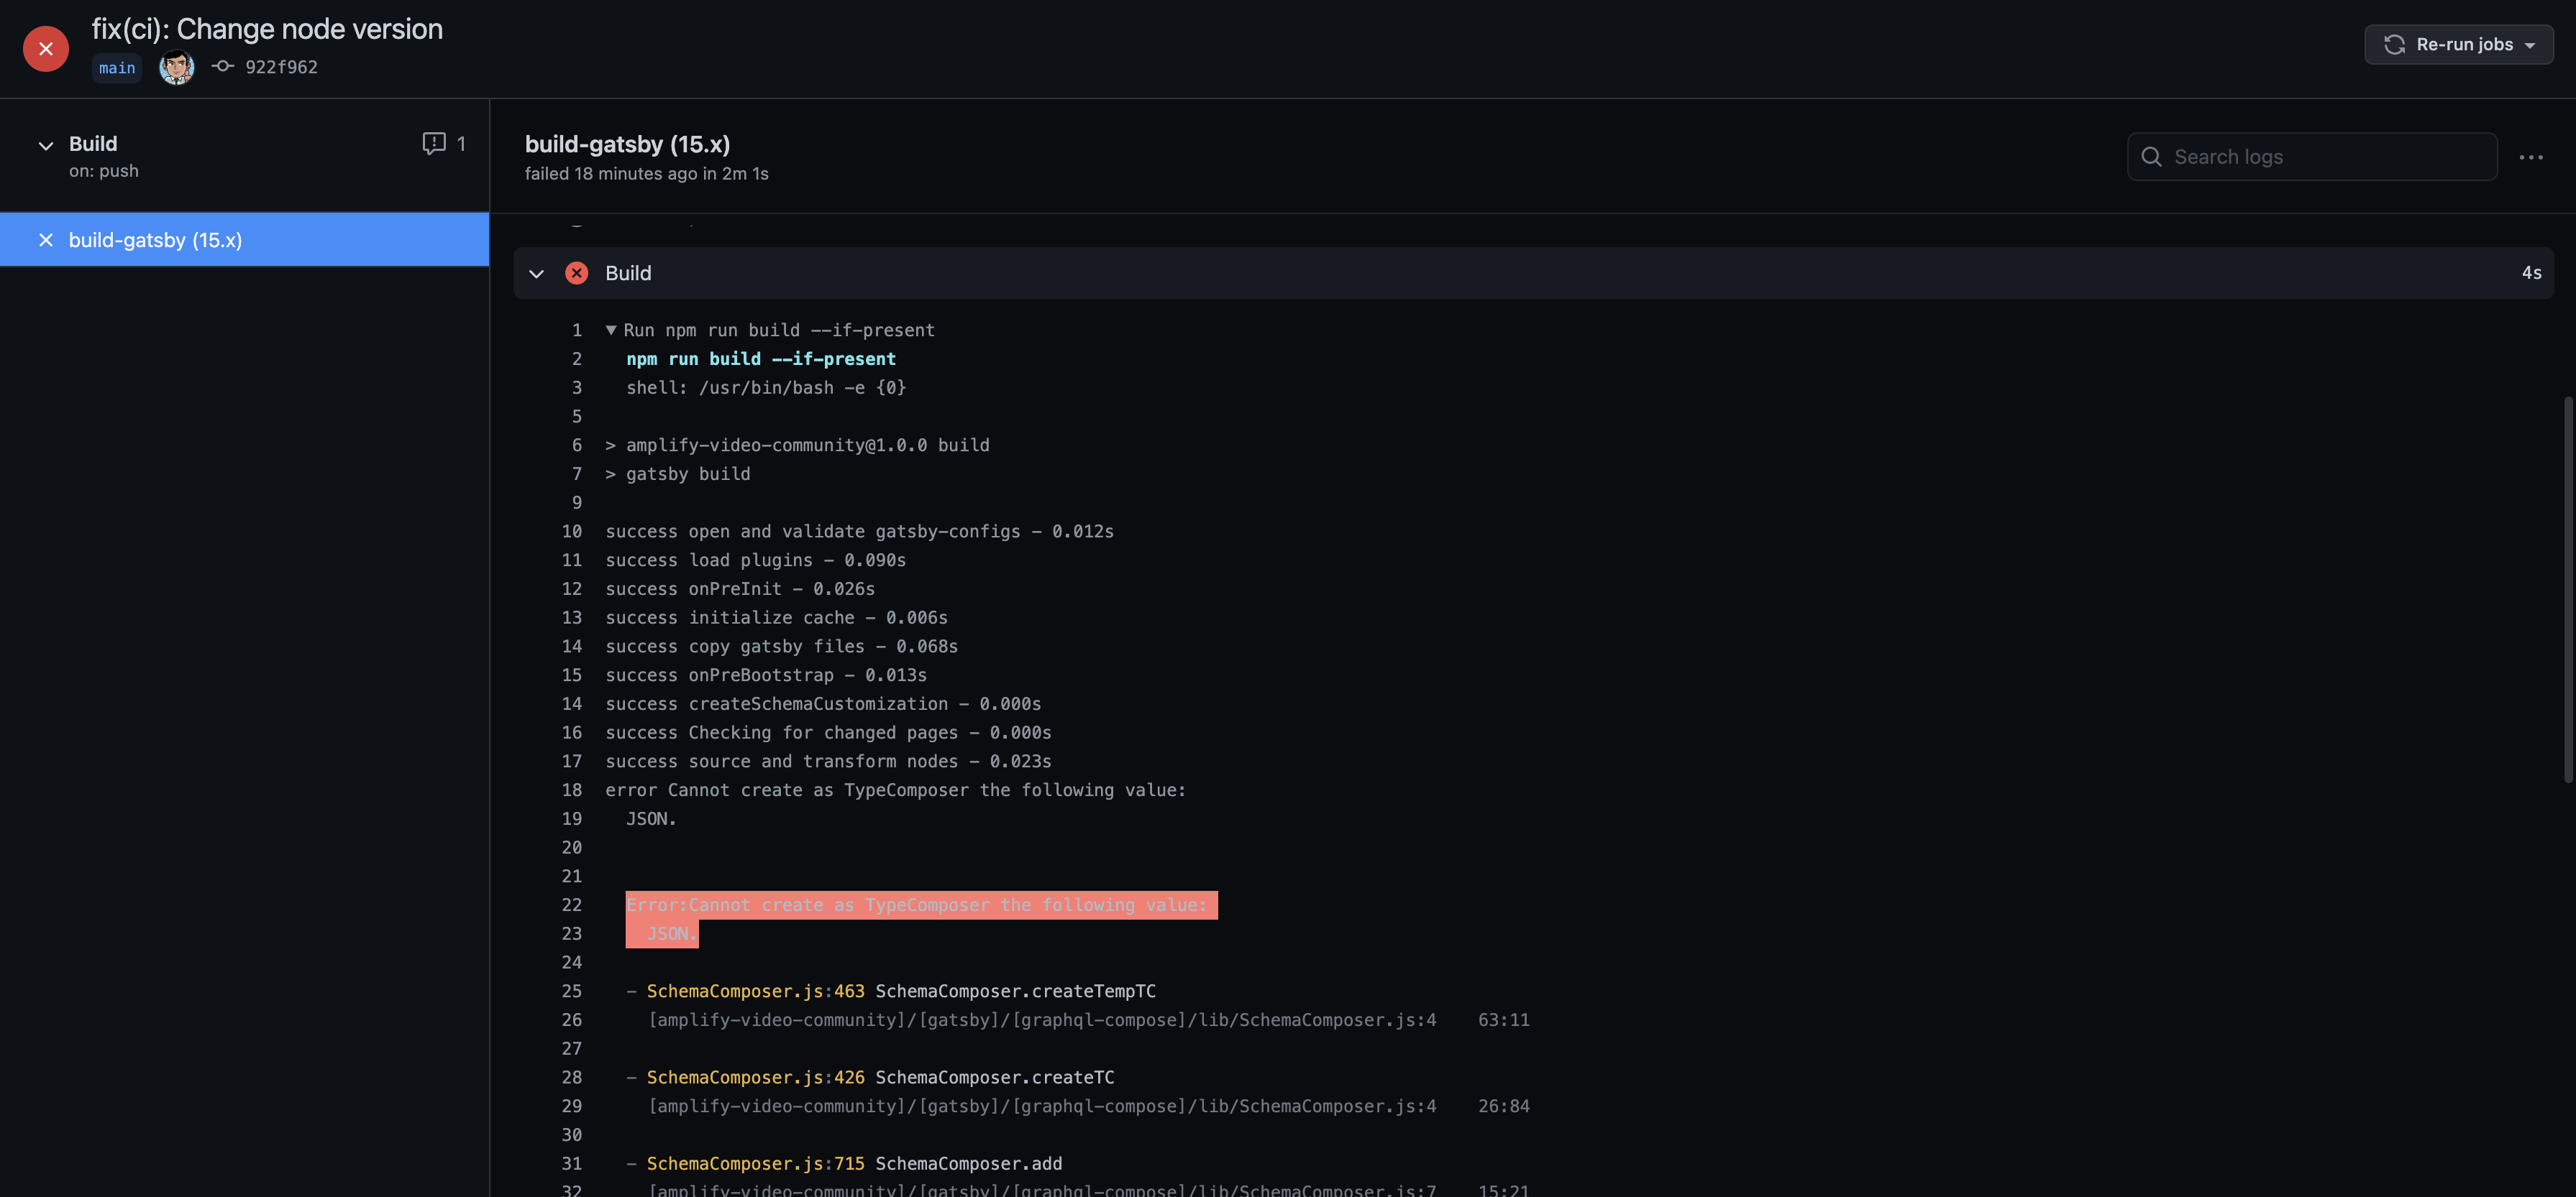Viewport: 2576px width, 1197px height.
Task: Click the red failed icon of Build step
Action: [x=577, y=273]
